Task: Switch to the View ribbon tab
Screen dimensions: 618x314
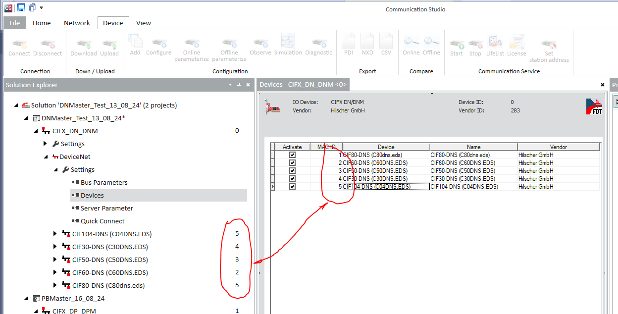Action: coord(144,23)
